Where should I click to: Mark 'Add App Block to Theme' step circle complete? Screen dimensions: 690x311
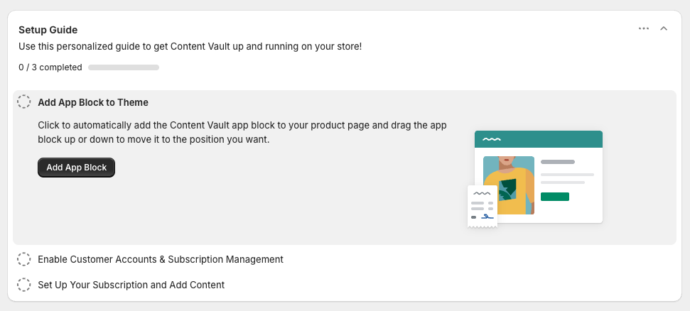click(24, 102)
